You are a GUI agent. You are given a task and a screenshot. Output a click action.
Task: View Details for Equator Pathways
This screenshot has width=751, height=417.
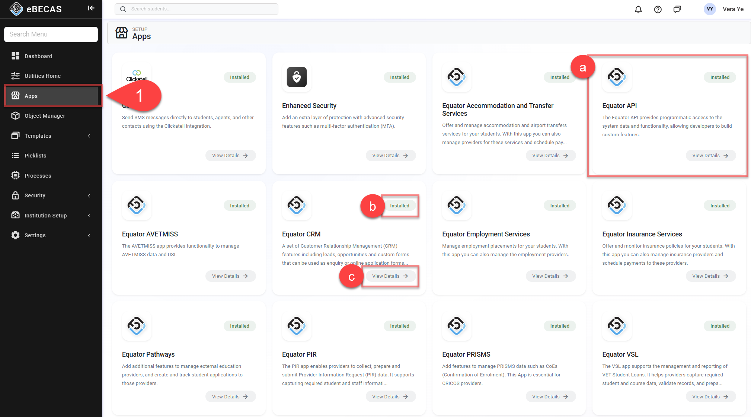click(x=230, y=397)
